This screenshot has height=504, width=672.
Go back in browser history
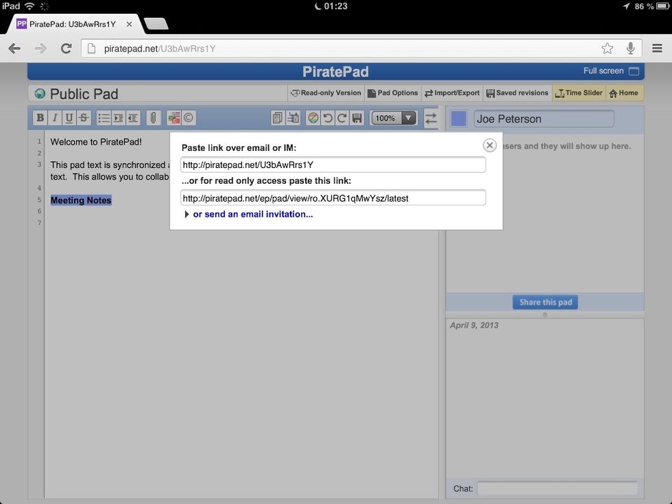coord(14,49)
